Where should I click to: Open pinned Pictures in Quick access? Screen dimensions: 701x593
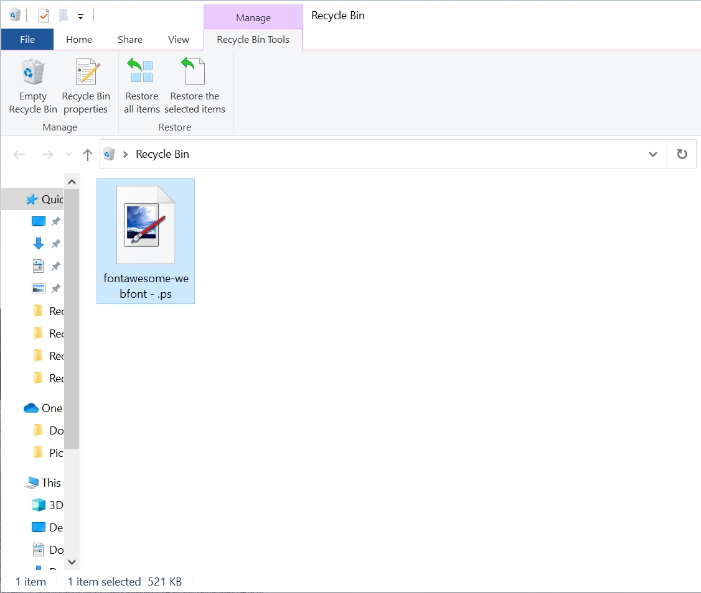[39, 288]
